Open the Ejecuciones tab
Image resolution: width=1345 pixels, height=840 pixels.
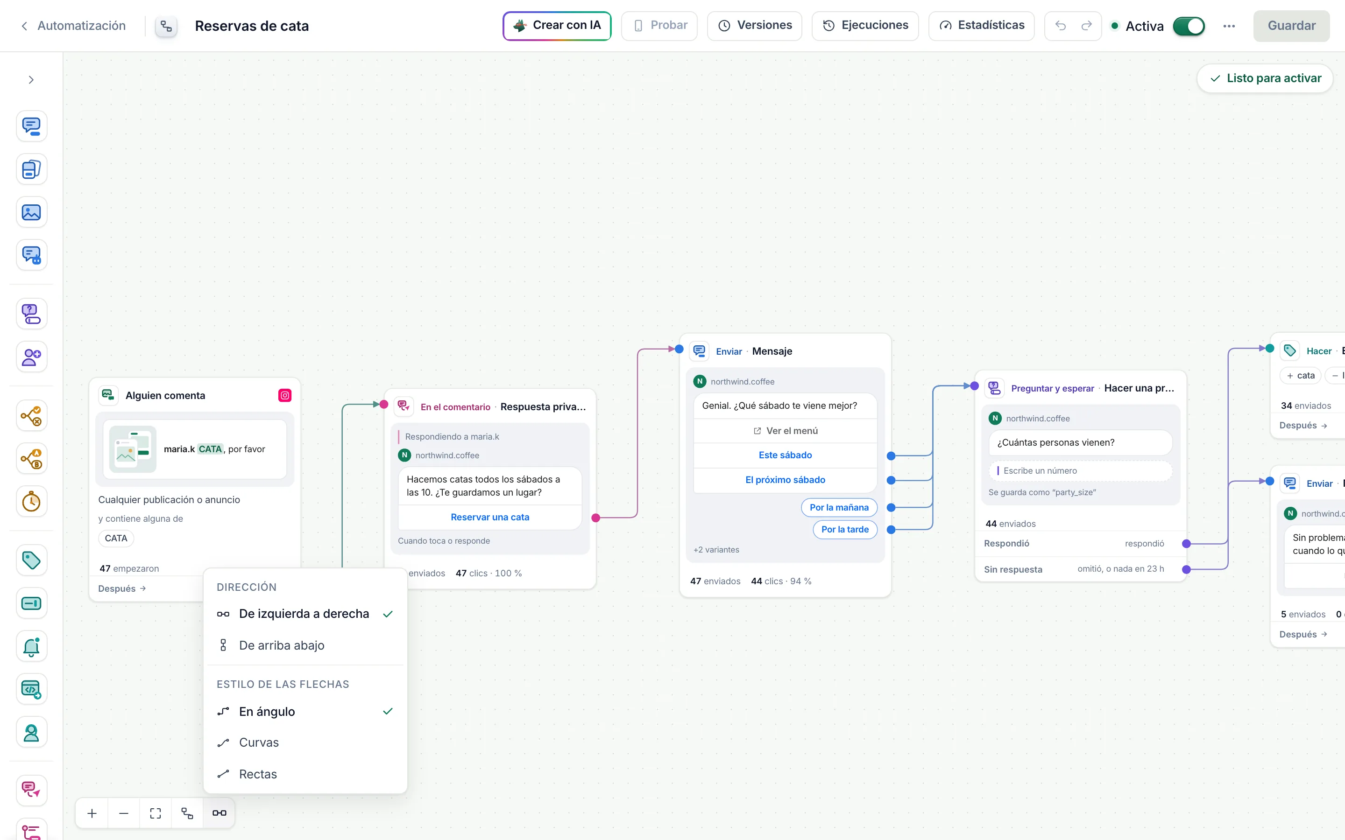click(865, 26)
